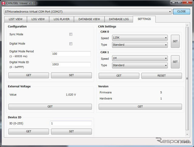
Task: Open the CAN 1 Type dropdown
Action: coord(140,65)
